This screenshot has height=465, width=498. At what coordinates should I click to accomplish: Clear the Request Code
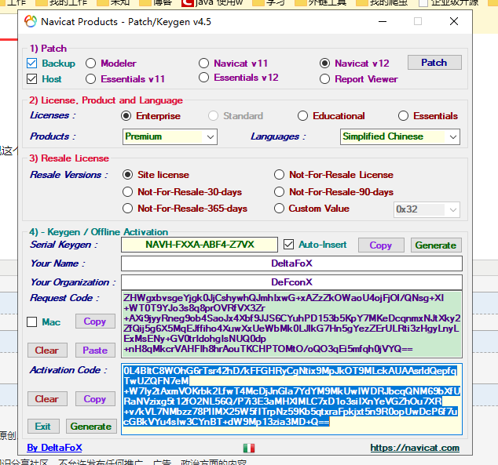[47, 350]
